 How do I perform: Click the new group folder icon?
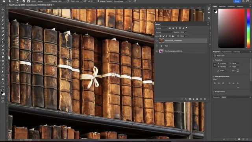(197, 99)
